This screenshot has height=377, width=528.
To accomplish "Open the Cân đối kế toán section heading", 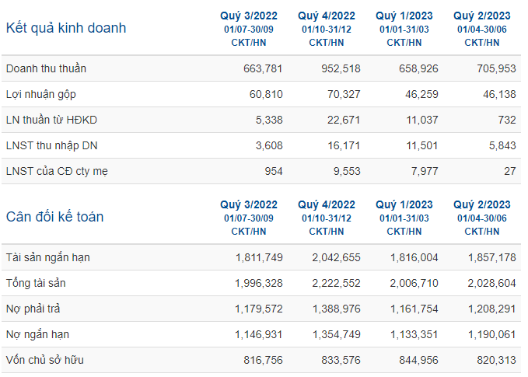I will pos(54,217).
